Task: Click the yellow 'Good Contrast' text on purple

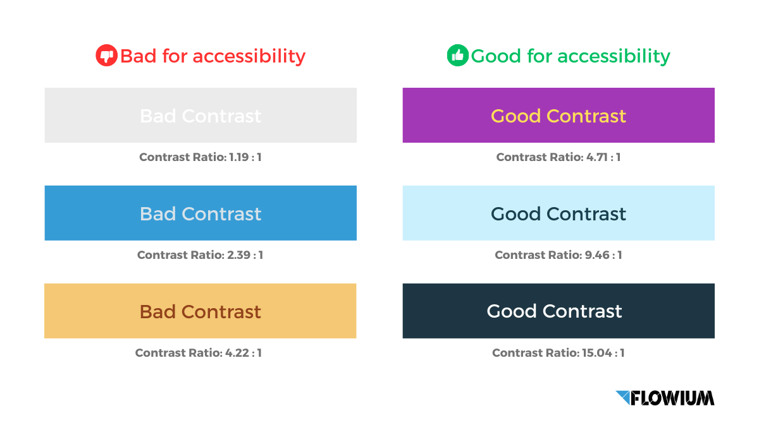Action: 558,116
